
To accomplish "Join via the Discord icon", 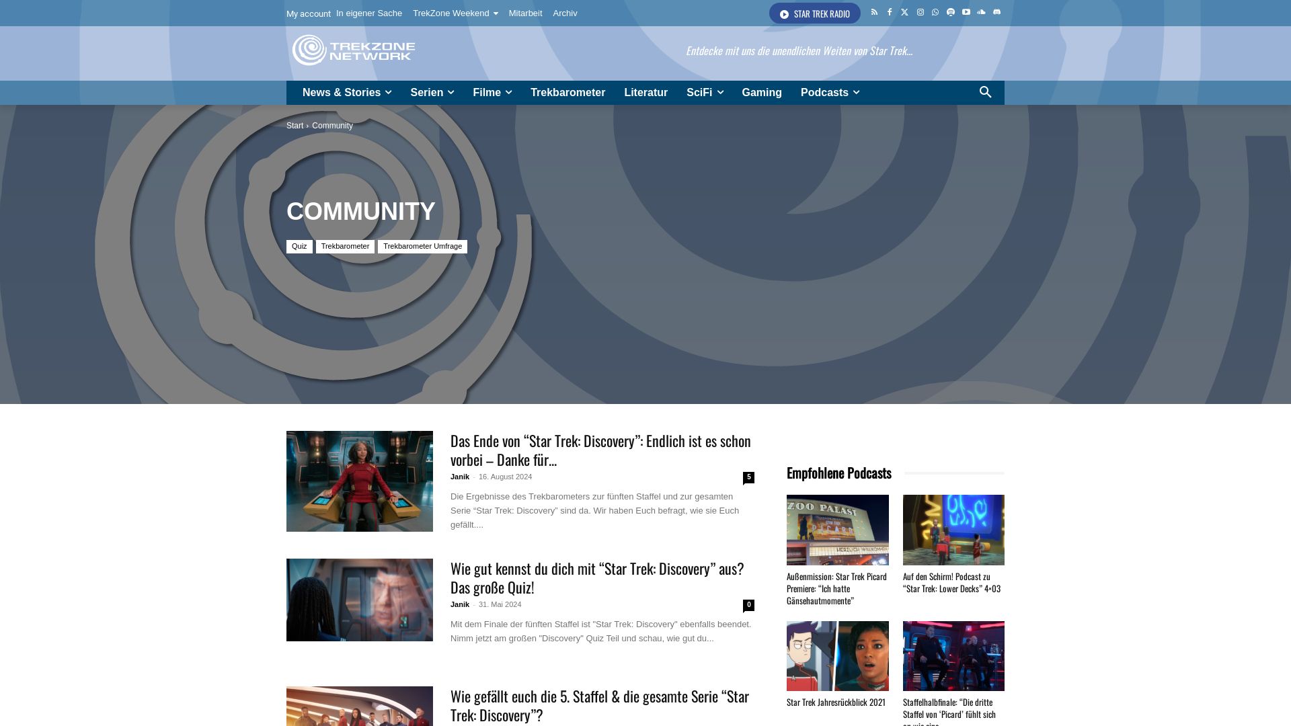I will 997,12.
